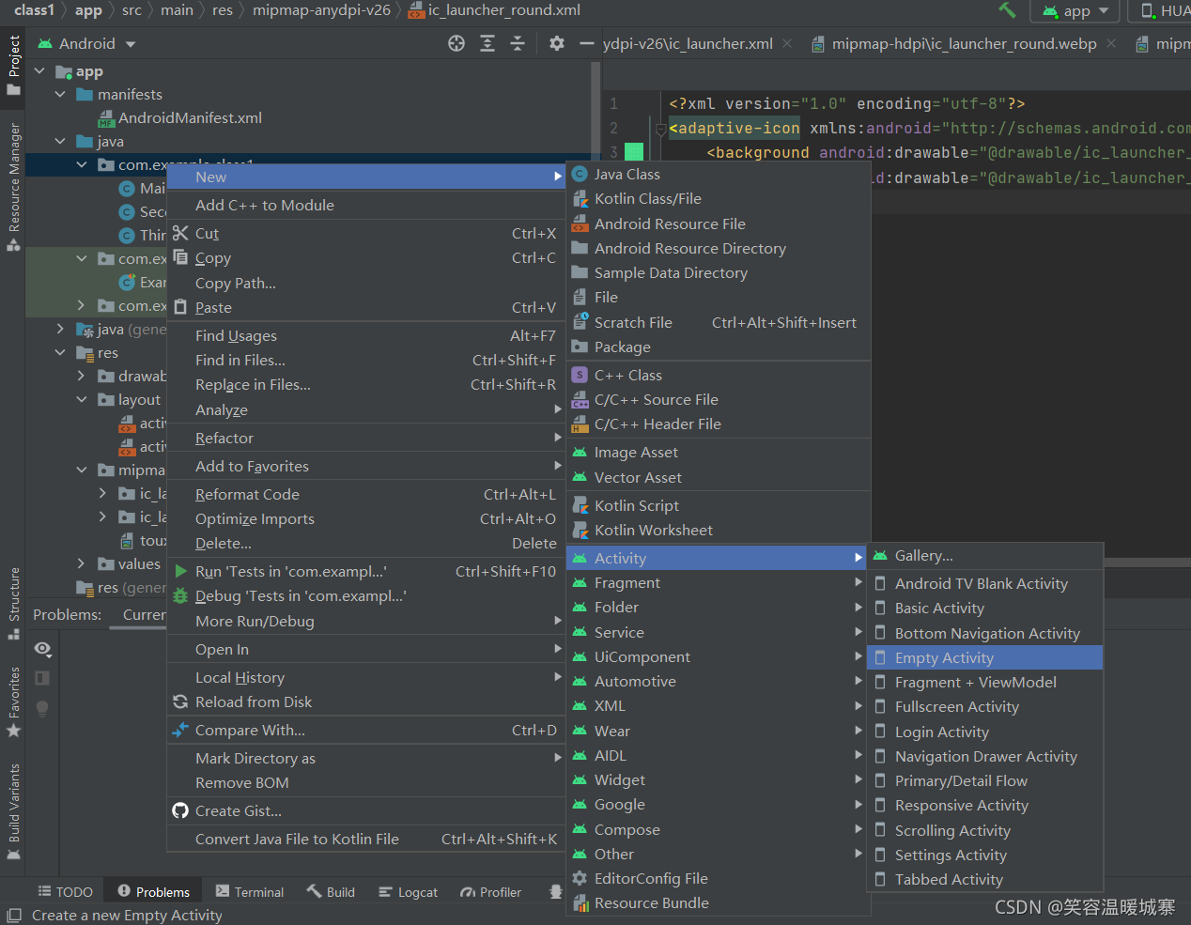The width and height of the screenshot is (1191, 925).
Task: Open the Service submenu
Action: (x=719, y=633)
